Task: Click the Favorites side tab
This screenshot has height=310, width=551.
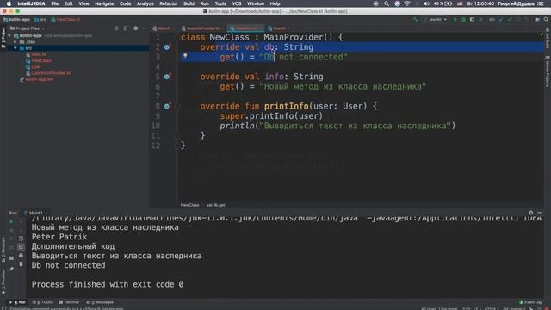Action: pos(3,282)
